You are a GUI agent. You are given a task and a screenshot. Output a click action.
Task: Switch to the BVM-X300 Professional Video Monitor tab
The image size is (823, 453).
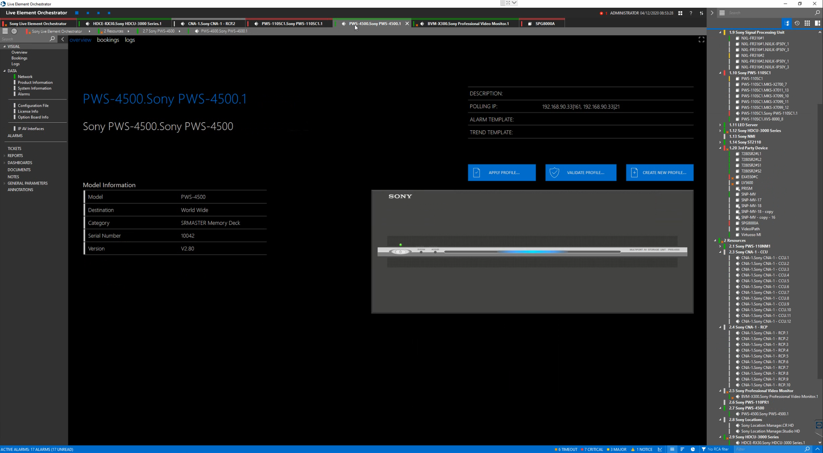466,23
